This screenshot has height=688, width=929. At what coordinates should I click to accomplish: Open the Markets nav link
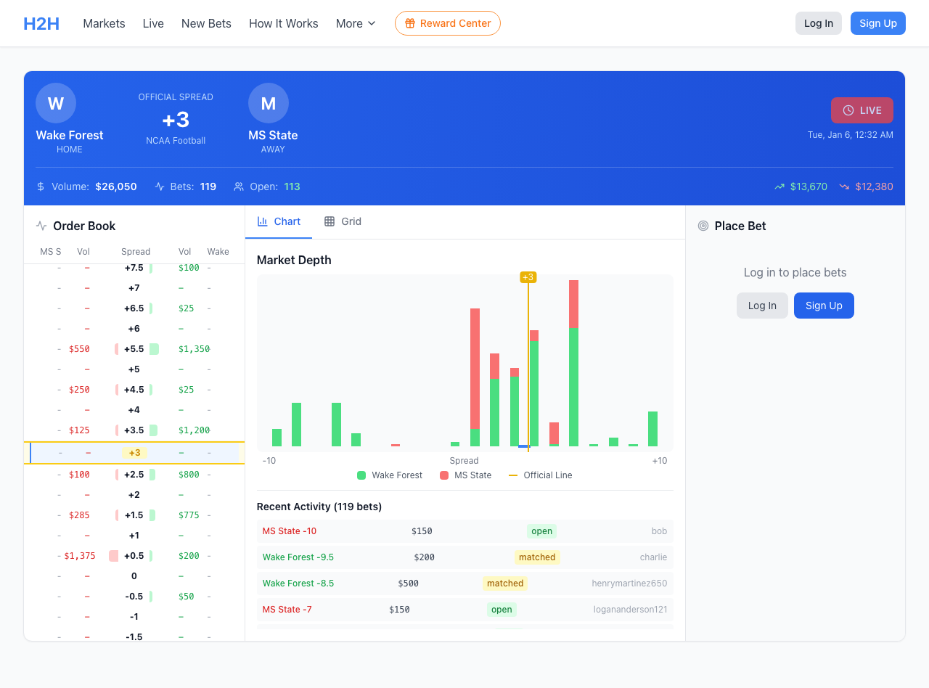(104, 23)
